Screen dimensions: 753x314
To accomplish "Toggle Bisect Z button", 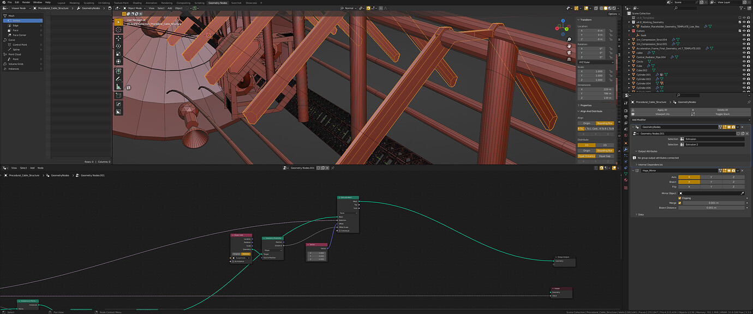I will (734, 182).
